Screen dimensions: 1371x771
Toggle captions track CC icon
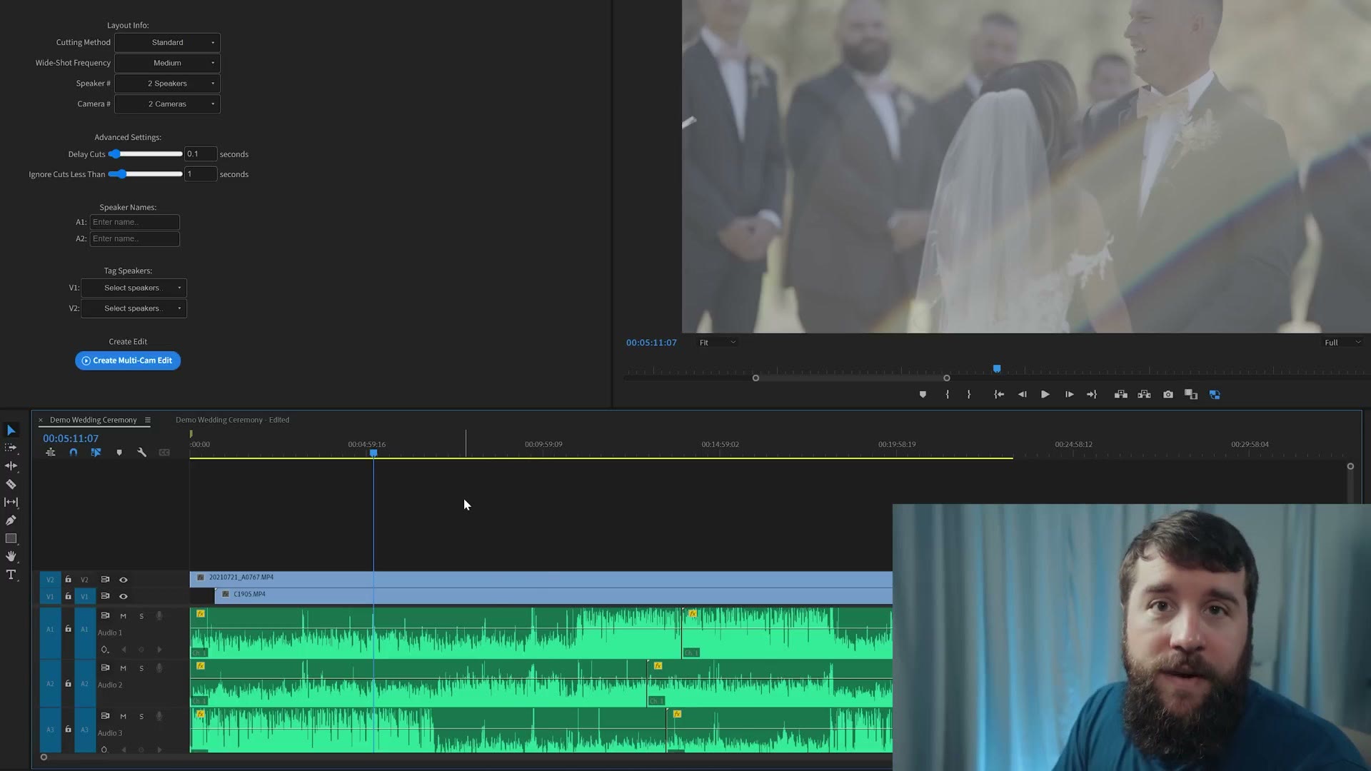164,452
